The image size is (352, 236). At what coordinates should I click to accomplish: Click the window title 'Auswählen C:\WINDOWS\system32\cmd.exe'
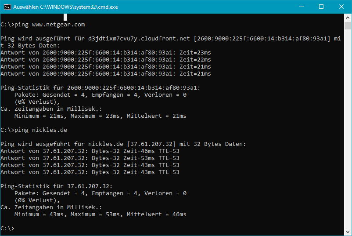pos(65,7)
